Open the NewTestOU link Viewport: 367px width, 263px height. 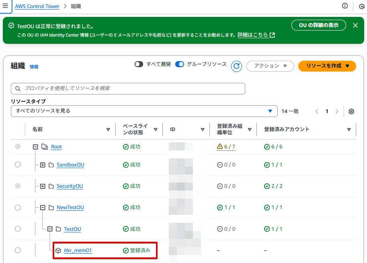click(70, 208)
